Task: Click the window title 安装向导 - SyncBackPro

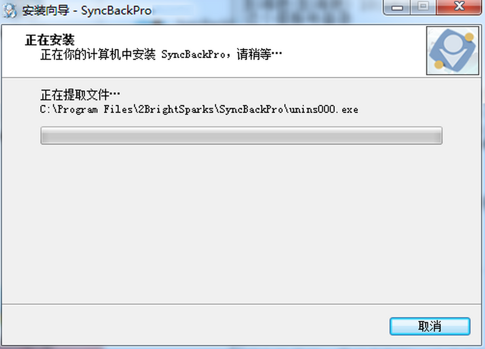Action: (87, 11)
